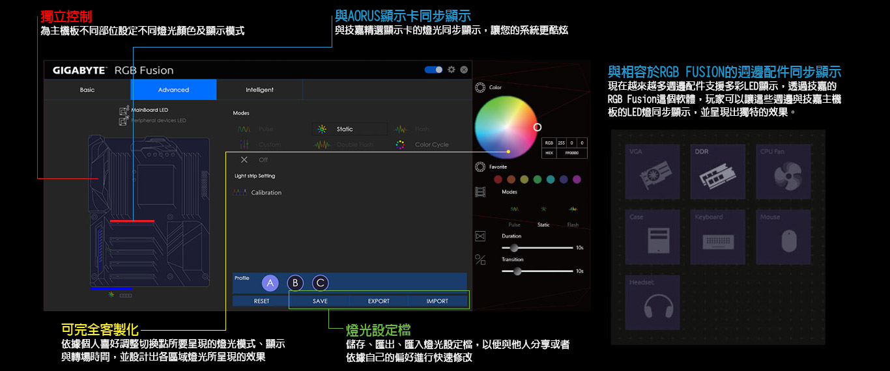Pick the teal favorite swatch

551,180
